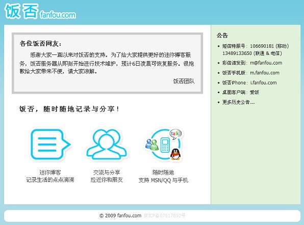Open the 爱饭 desktop client link

[x=255, y=92]
